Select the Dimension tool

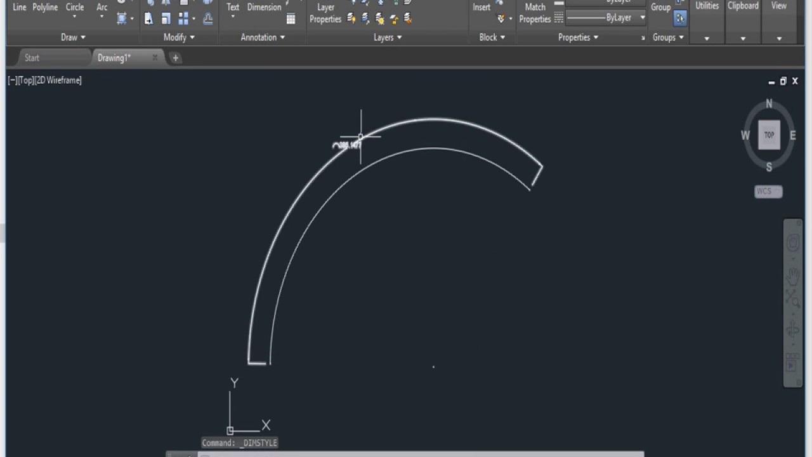264,8
